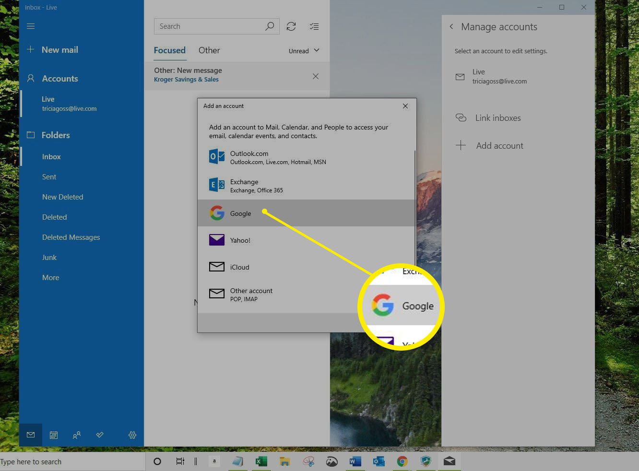Open Snipping Tool from taskbar

tap(308, 462)
